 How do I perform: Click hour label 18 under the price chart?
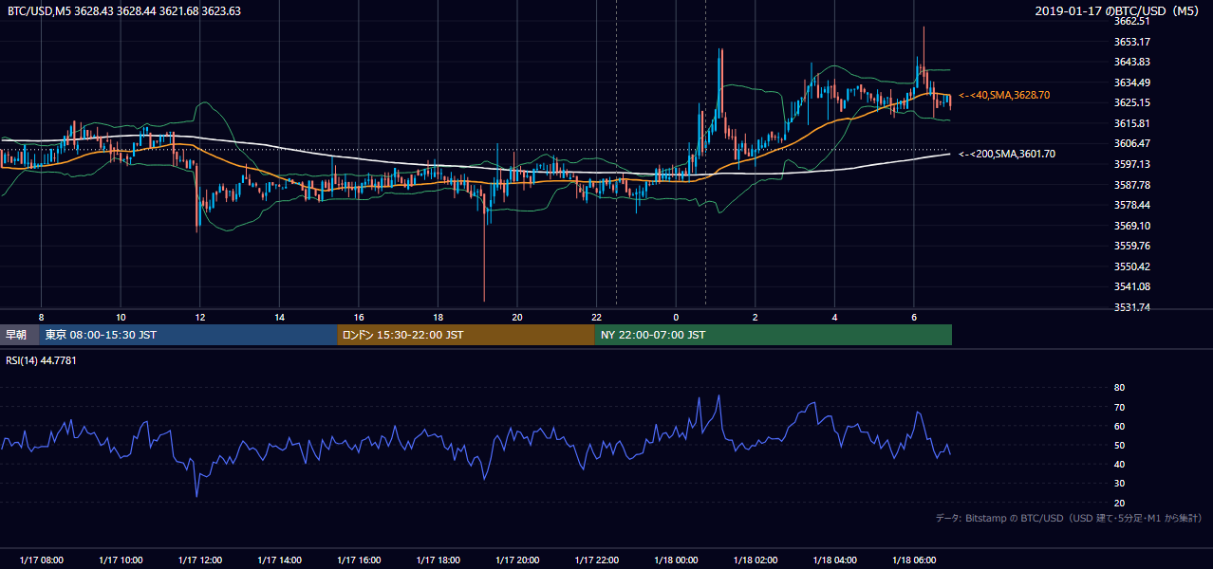pyautogui.click(x=438, y=317)
